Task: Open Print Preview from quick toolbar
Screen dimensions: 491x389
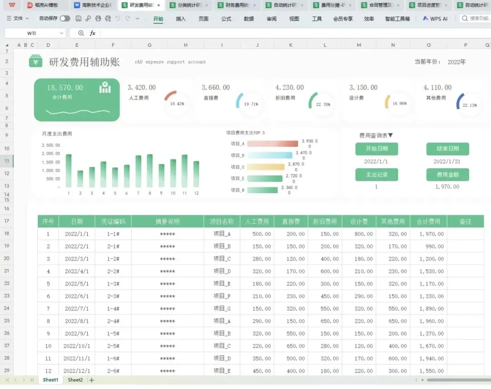Action: tap(108, 19)
